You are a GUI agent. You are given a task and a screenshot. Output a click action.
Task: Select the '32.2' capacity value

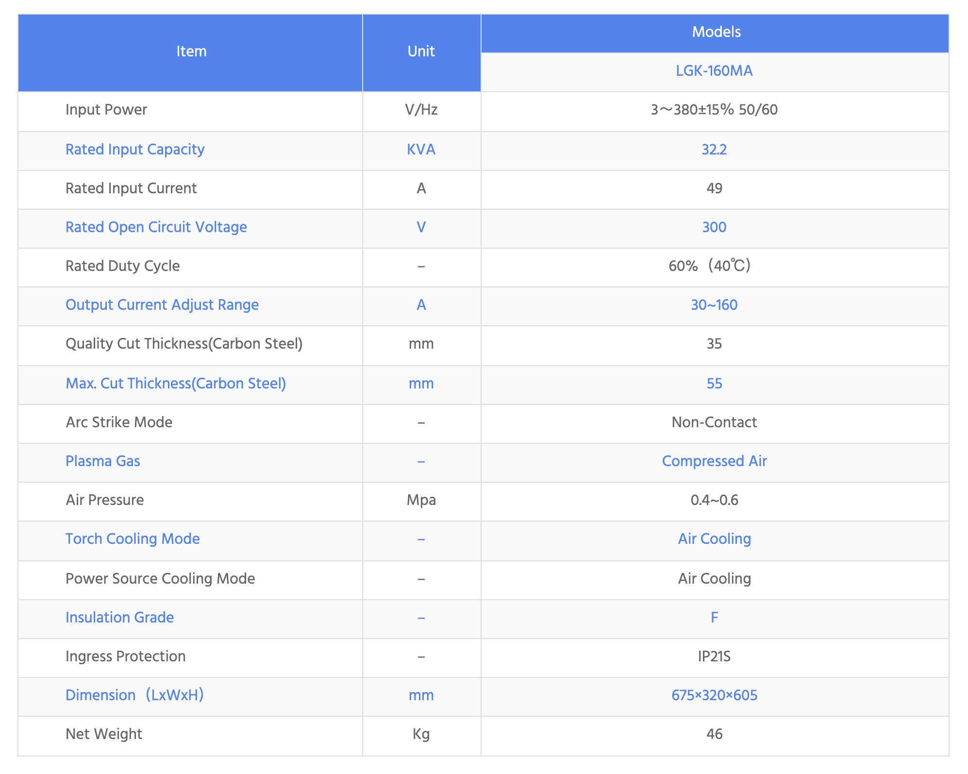(x=714, y=150)
